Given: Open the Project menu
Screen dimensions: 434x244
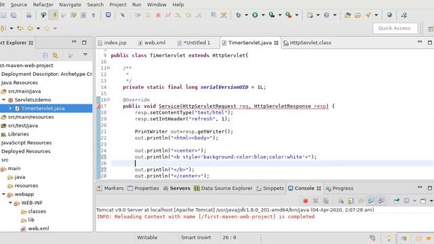Looking at the screenshot, I should click(x=118, y=5).
